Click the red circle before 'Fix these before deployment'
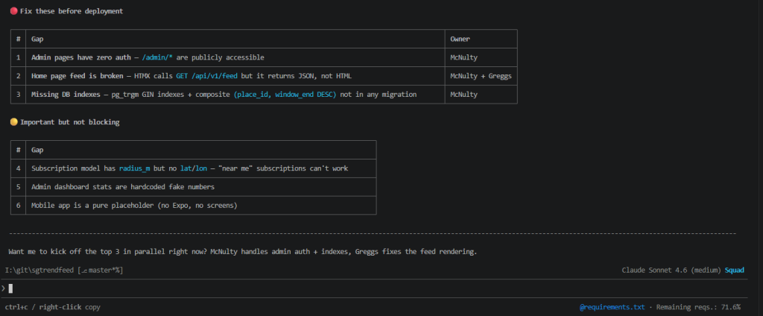Image resolution: width=763 pixels, height=316 pixels. (x=13, y=12)
